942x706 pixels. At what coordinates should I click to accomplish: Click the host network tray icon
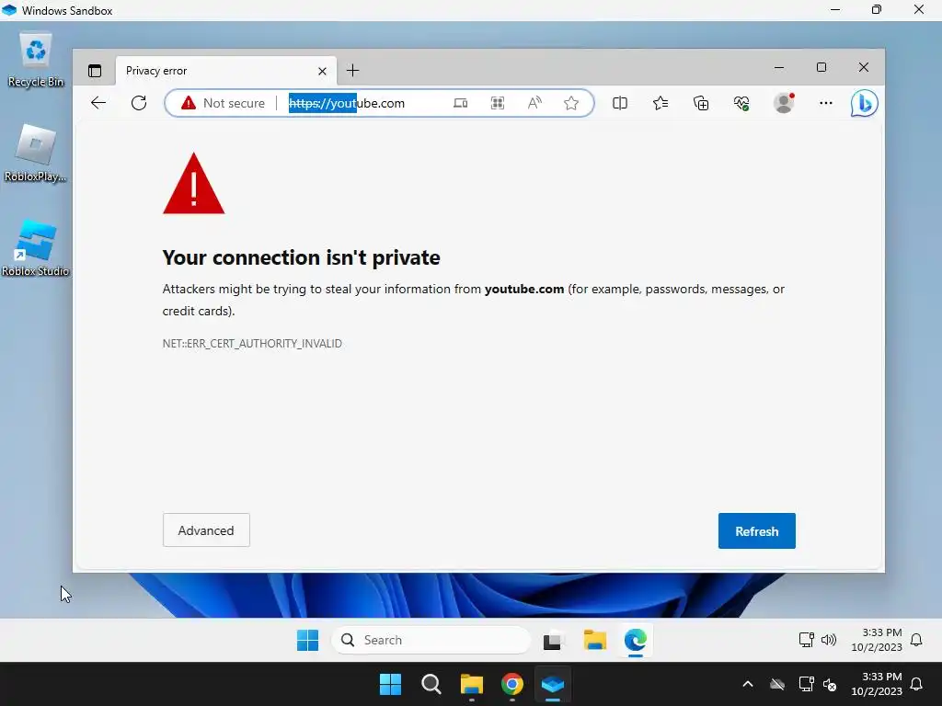806,684
